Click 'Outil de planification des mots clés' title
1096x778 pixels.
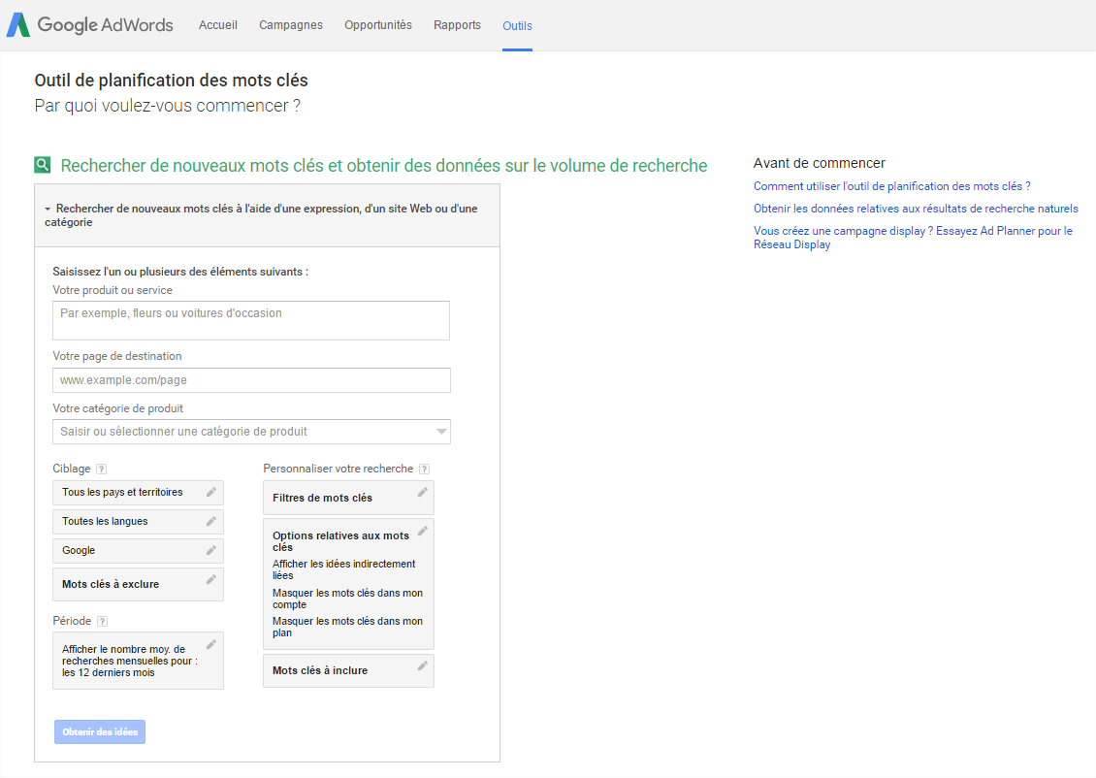click(172, 81)
